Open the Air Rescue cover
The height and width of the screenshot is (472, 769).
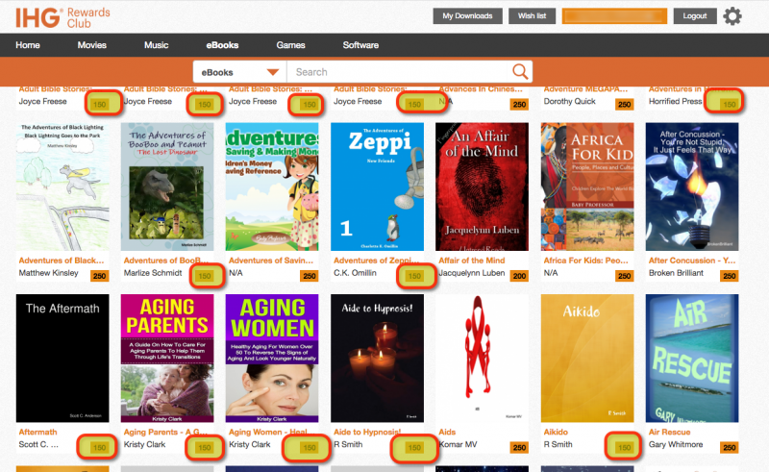(692, 359)
